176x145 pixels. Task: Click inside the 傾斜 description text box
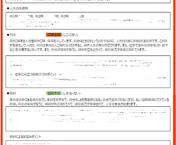tap(88, 119)
